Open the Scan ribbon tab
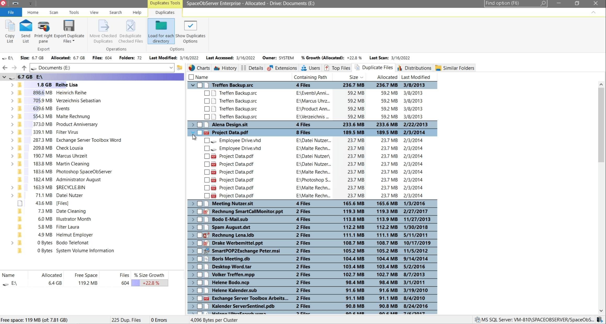Image resolution: width=606 pixels, height=324 pixels. 54,12
